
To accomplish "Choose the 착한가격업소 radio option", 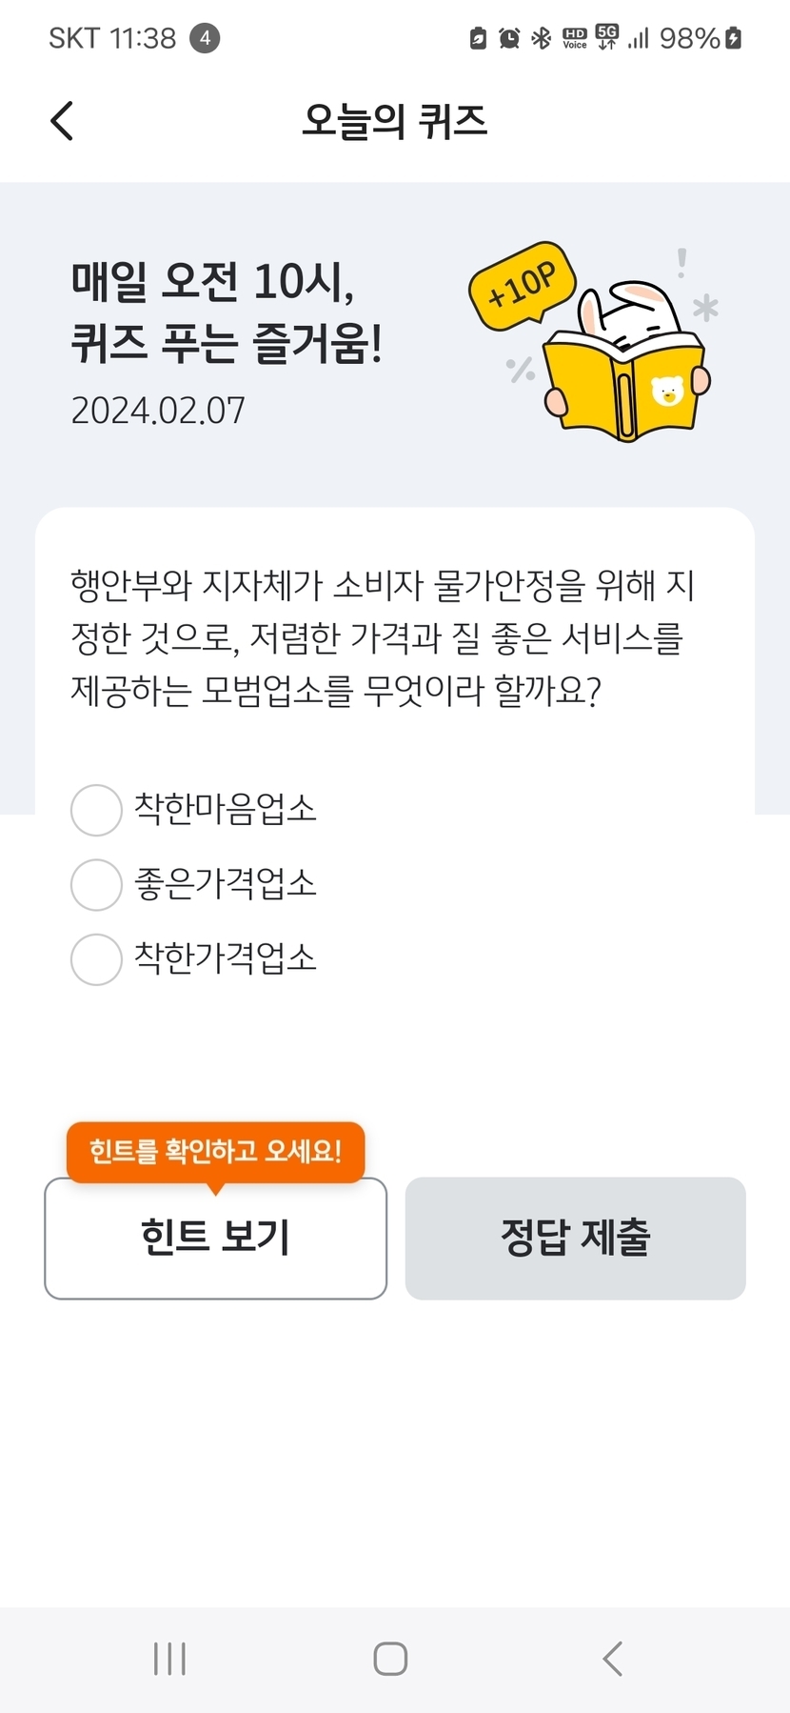I will [96, 958].
